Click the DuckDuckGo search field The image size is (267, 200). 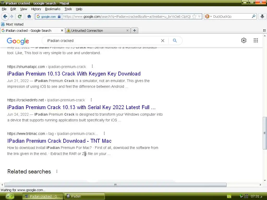tap(232, 16)
